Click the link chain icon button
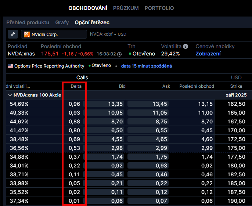 click(x=13, y=34)
